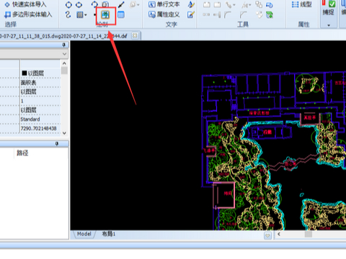Switch to the Model tab
346x259 pixels.
pyautogui.click(x=84, y=234)
